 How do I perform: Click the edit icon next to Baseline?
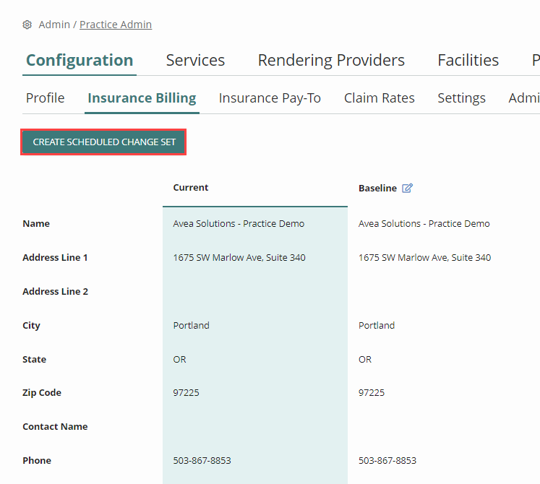(407, 188)
